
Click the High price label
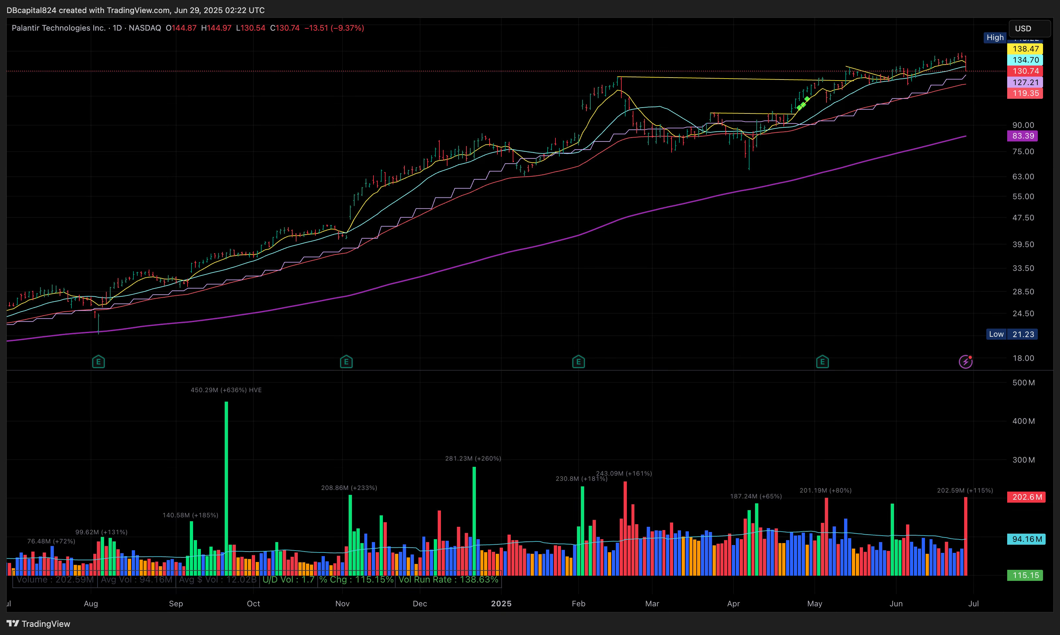pyautogui.click(x=995, y=38)
